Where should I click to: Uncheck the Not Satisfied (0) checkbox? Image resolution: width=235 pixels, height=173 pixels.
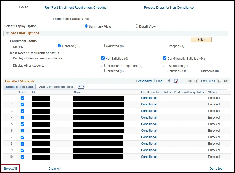coord(103,58)
